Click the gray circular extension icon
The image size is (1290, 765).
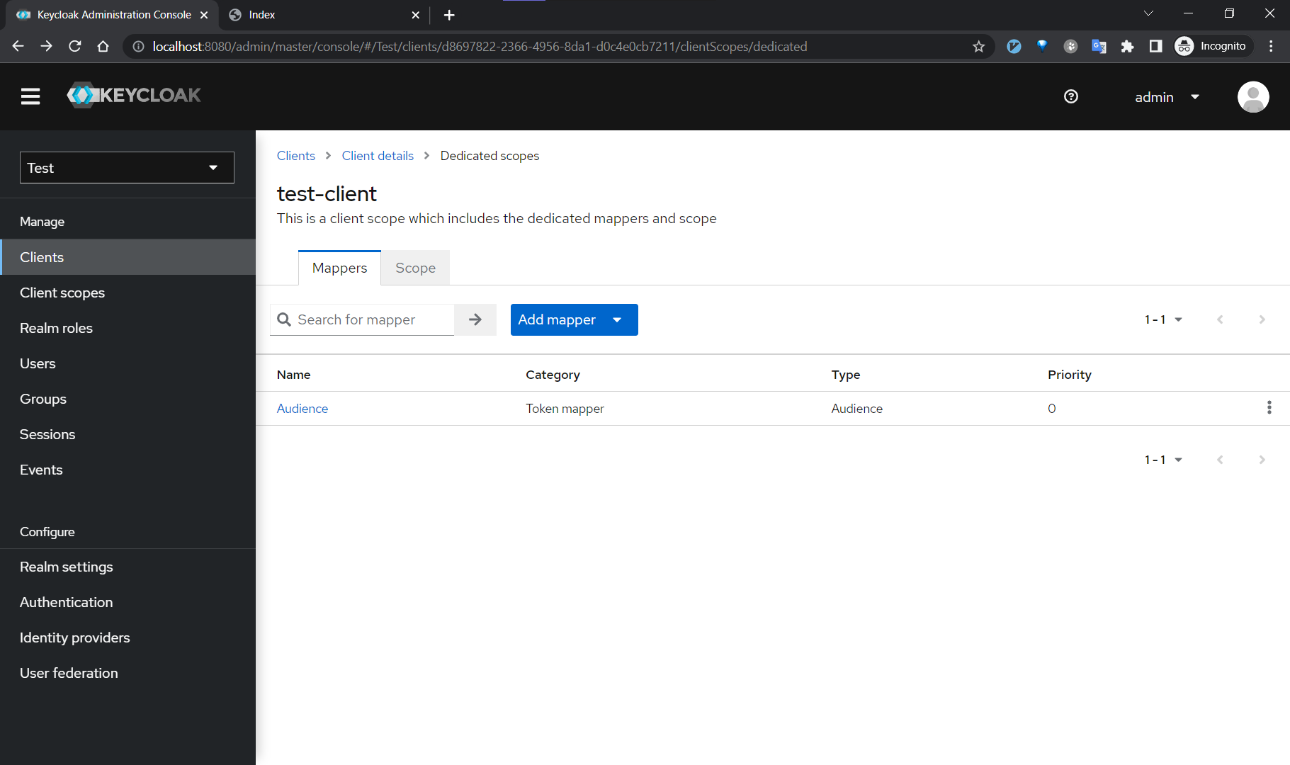(1070, 46)
